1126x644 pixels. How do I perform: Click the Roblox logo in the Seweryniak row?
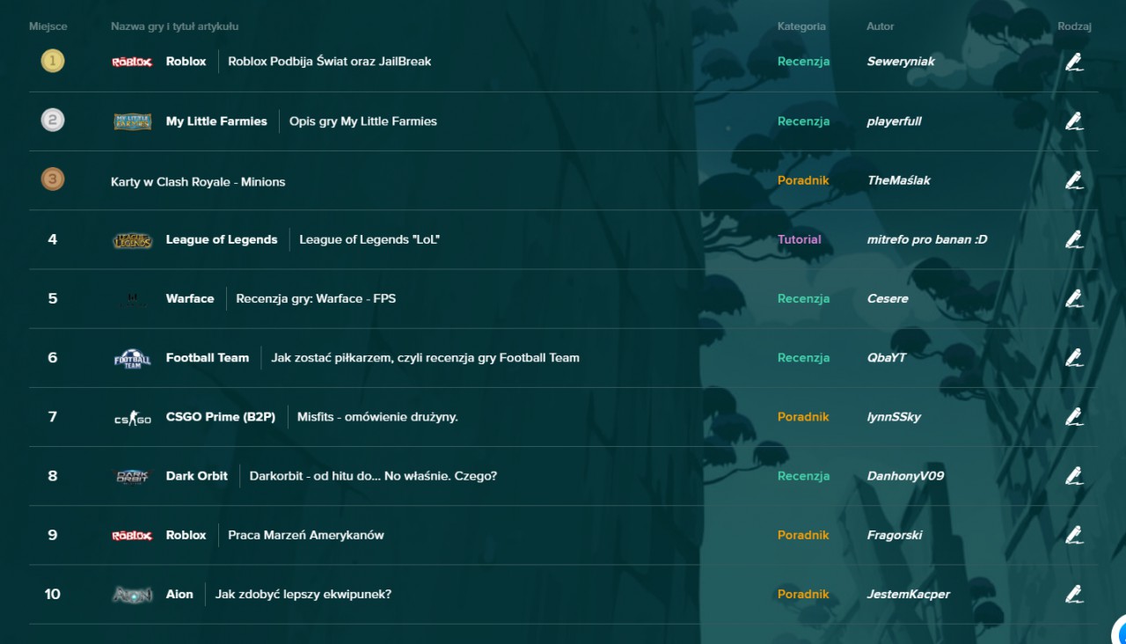point(132,62)
